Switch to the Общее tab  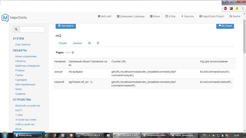[63, 43]
